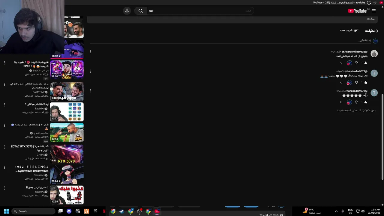Open the 1:48:18 SAM6TIME video thumbnail
Screen dimensions: 384x216
coord(67,91)
